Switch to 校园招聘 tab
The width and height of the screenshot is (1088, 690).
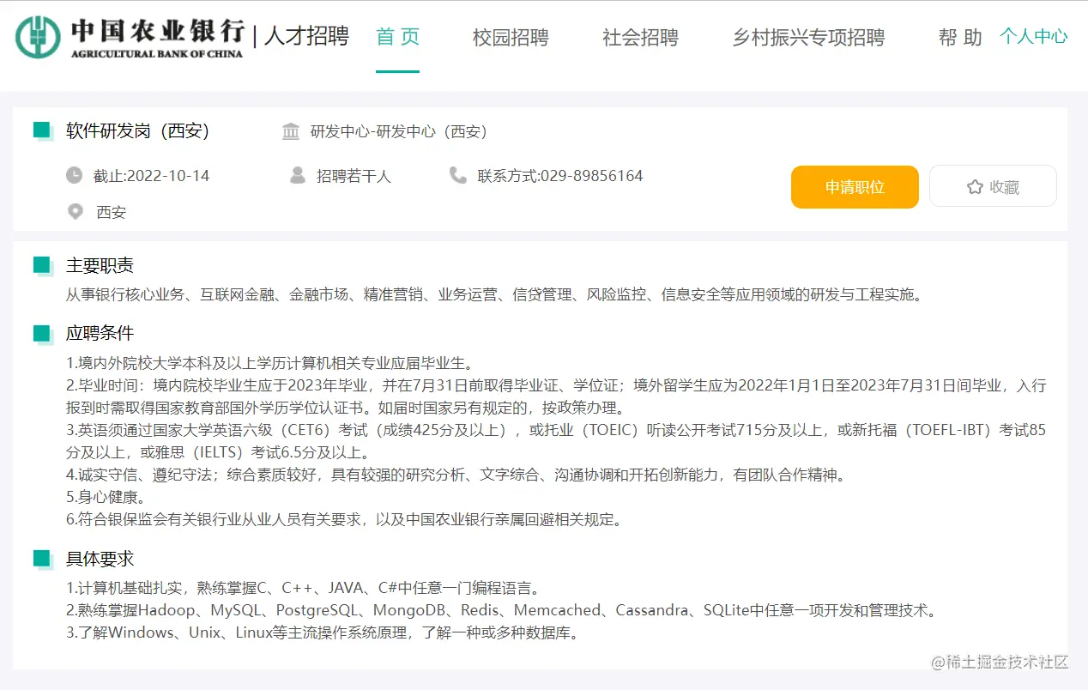(511, 38)
